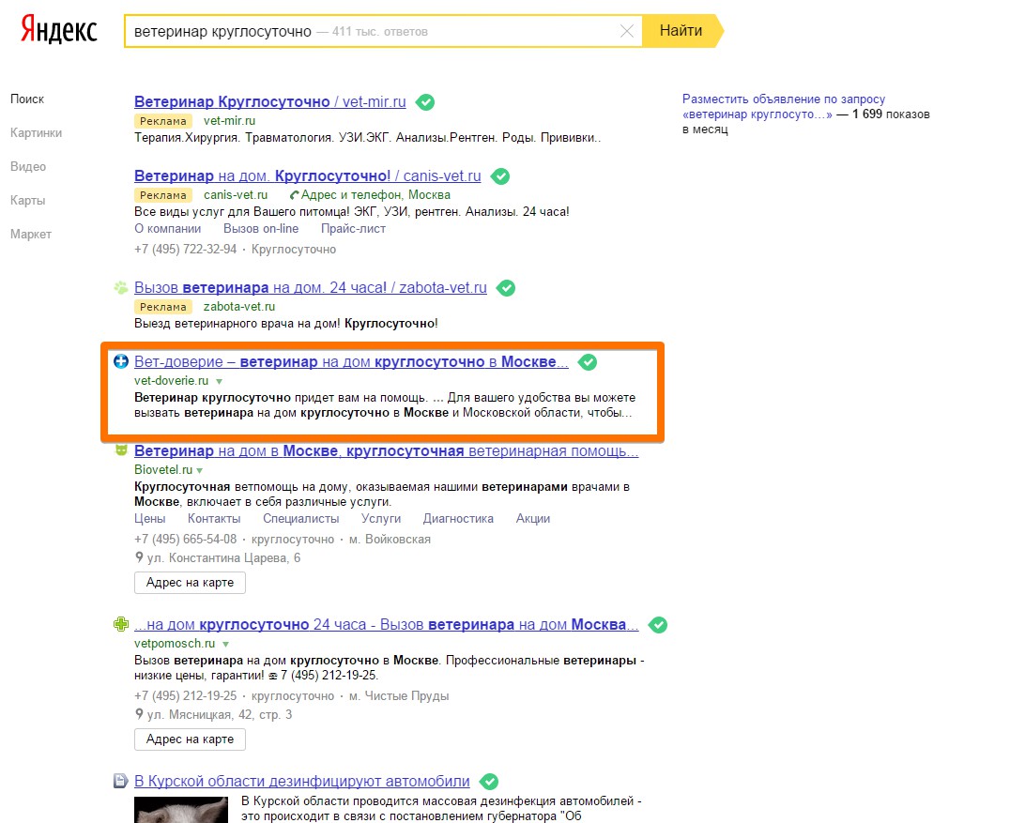Click the zabota-vet.ru green URL

(x=239, y=307)
